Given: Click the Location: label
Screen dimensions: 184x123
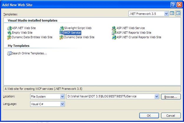Looking at the screenshot, I should (x=9, y=97).
